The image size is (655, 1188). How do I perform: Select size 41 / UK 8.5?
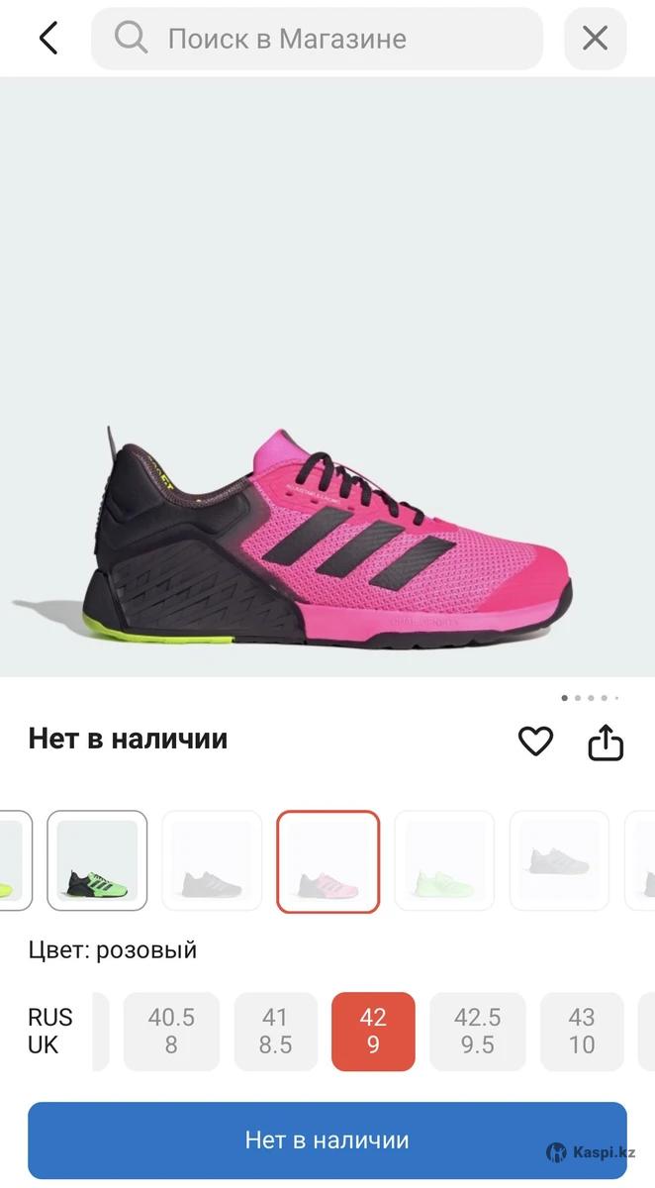275,1032
